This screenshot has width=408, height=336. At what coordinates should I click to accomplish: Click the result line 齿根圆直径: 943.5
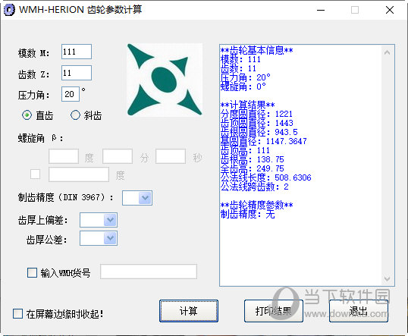point(259,132)
